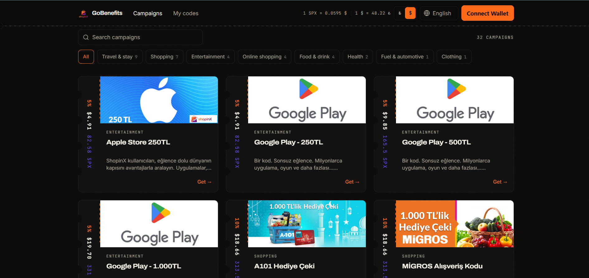This screenshot has width=589, height=278.
Task: Switch currency to Turkish lira
Action: point(400,13)
